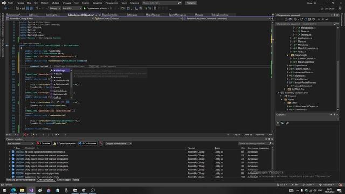Click the Windows Start button
Screen dimensions: 345x194
click(4, 190)
